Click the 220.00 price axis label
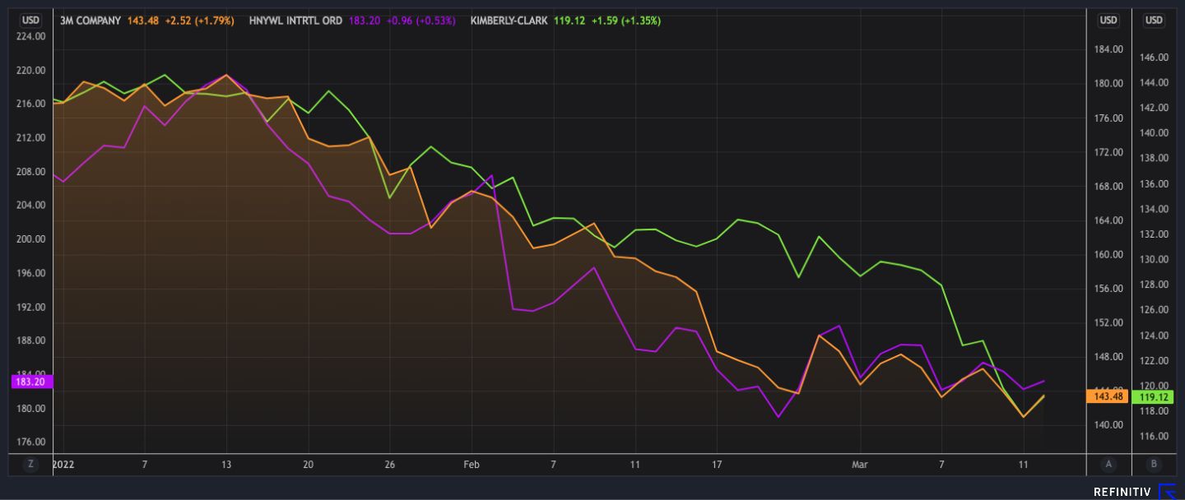The height and width of the screenshot is (500, 1185). coord(30,70)
